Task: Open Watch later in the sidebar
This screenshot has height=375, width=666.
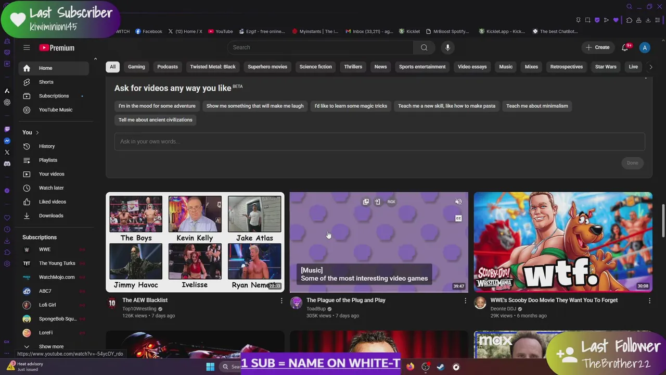Action: click(x=54, y=188)
